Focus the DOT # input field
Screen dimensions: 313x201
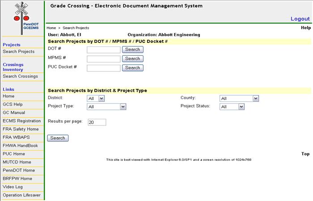click(x=103, y=50)
